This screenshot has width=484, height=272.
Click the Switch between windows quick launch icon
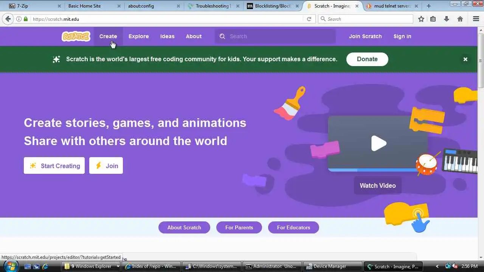[36, 266]
